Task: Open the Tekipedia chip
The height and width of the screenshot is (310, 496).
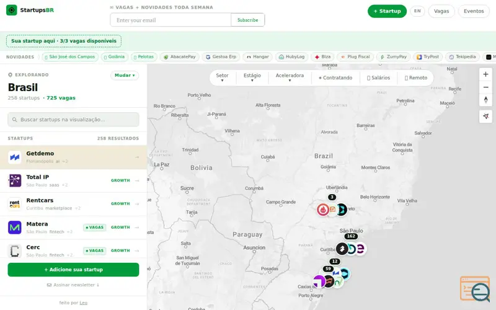Action: coord(462,57)
